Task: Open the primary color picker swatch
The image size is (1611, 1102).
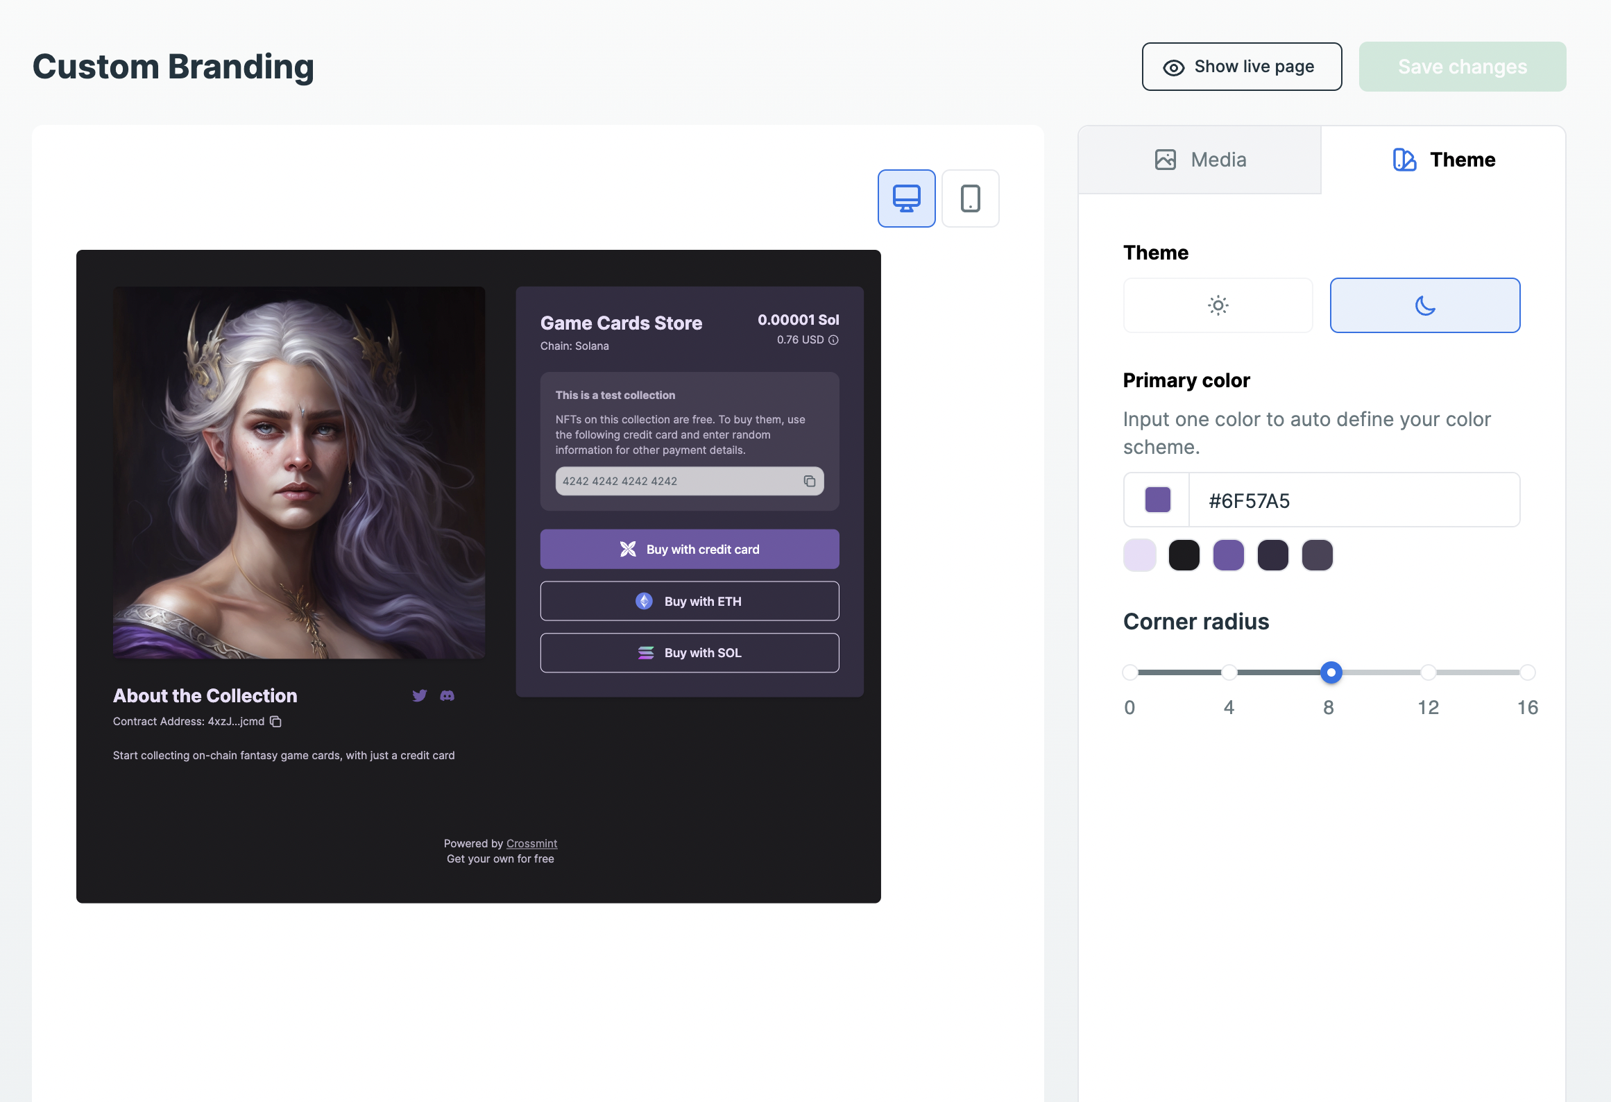Action: (1157, 500)
